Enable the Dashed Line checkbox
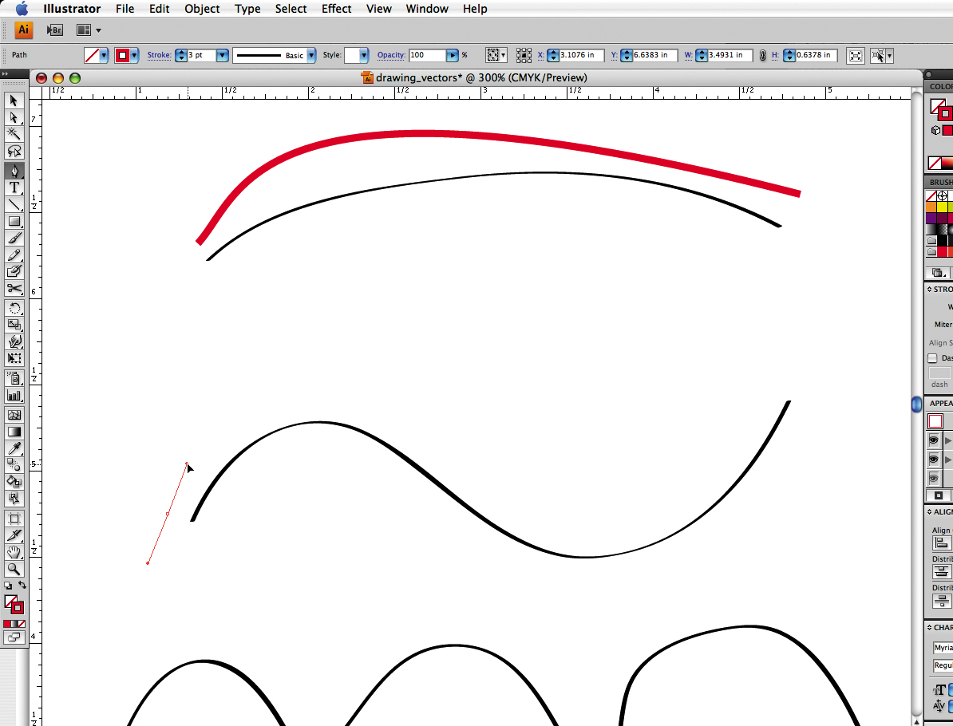953x726 pixels. 932,358
